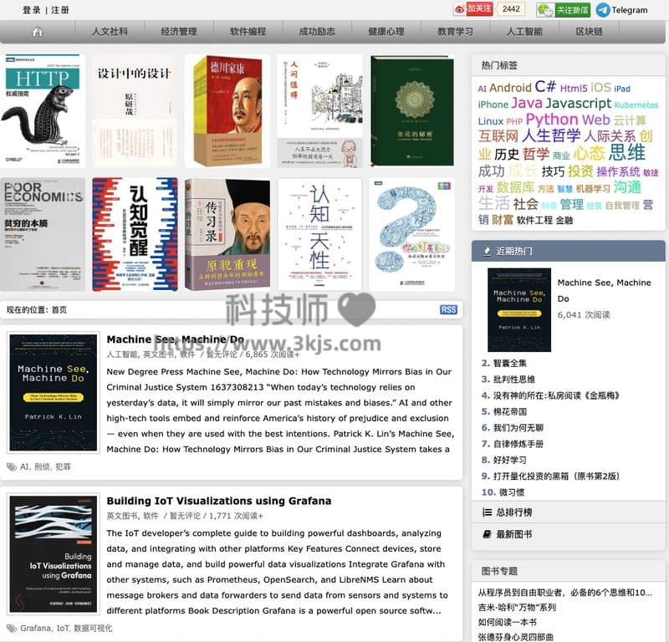The width and height of the screenshot is (669, 642).
Task: Select the Javascript tag
Action: pyautogui.click(x=579, y=103)
